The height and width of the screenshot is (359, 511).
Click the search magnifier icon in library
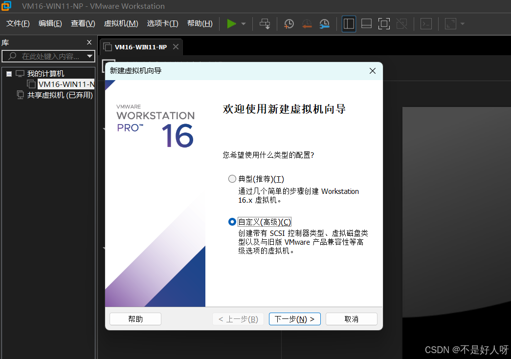[12, 56]
